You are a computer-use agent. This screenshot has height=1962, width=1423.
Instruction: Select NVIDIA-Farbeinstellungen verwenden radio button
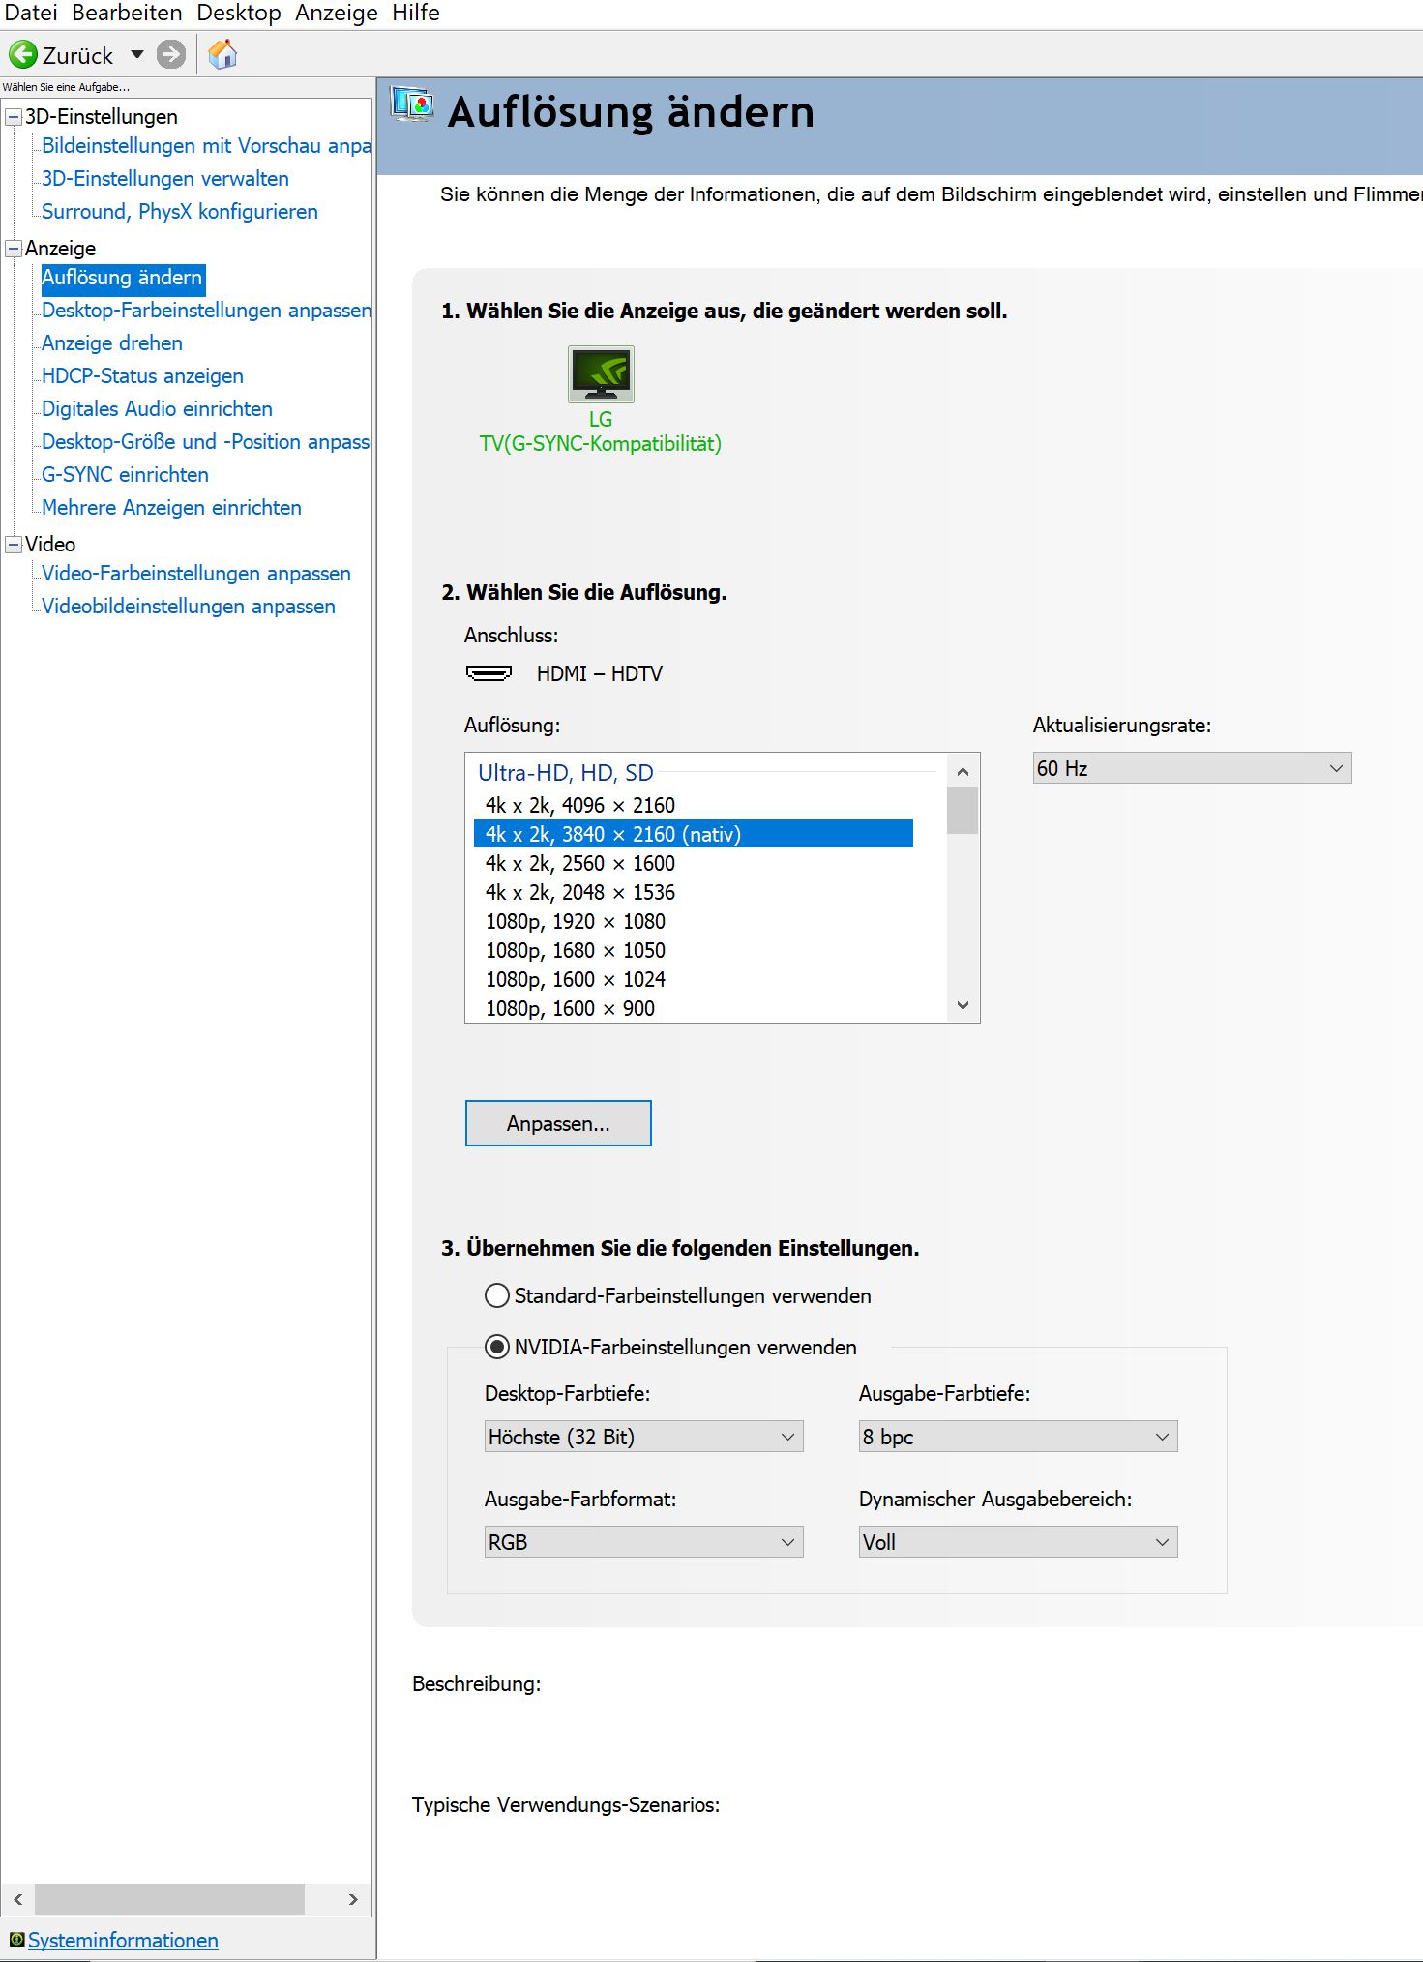point(497,1347)
